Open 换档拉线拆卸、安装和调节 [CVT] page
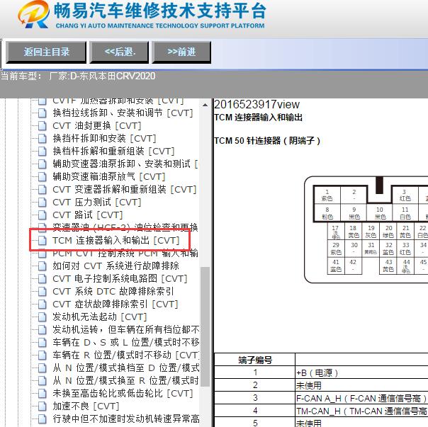 pyautogui.click(x=123, y=113)
